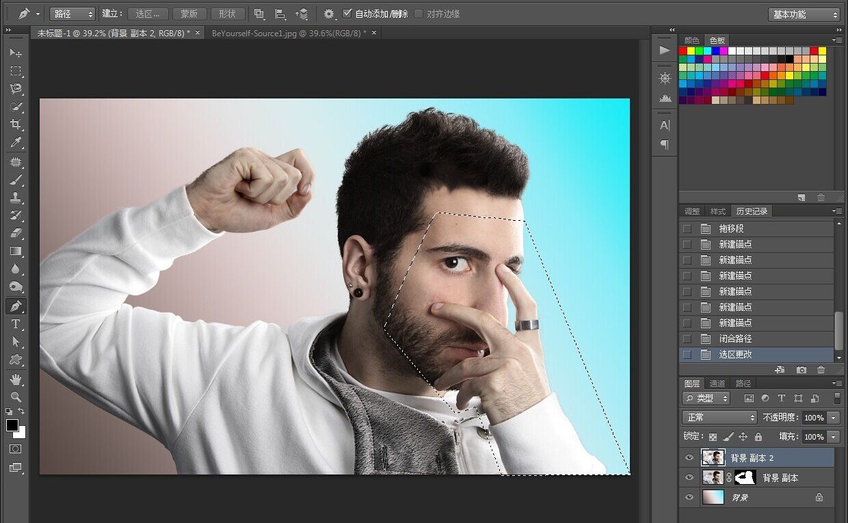
Task: Toggle lock position
Action: (743, 436)
